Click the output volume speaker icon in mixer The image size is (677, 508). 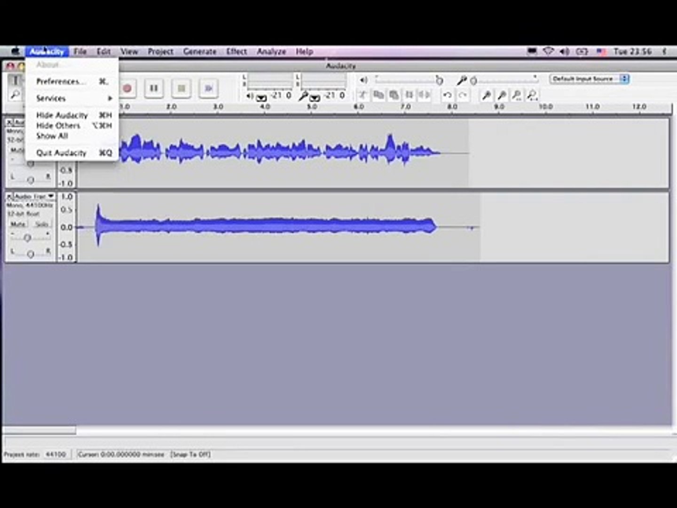pos(363,80)
